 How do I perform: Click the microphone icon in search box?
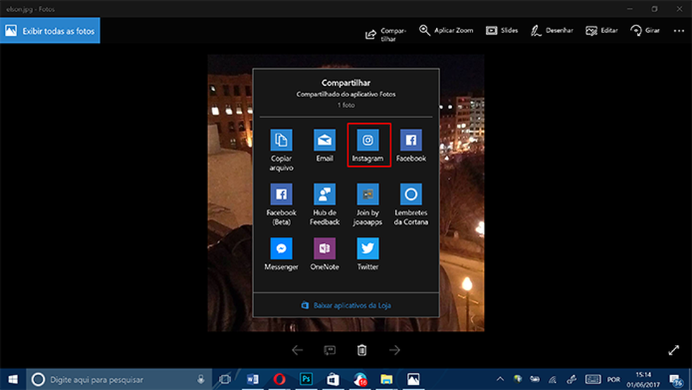[x=201, y=379]
